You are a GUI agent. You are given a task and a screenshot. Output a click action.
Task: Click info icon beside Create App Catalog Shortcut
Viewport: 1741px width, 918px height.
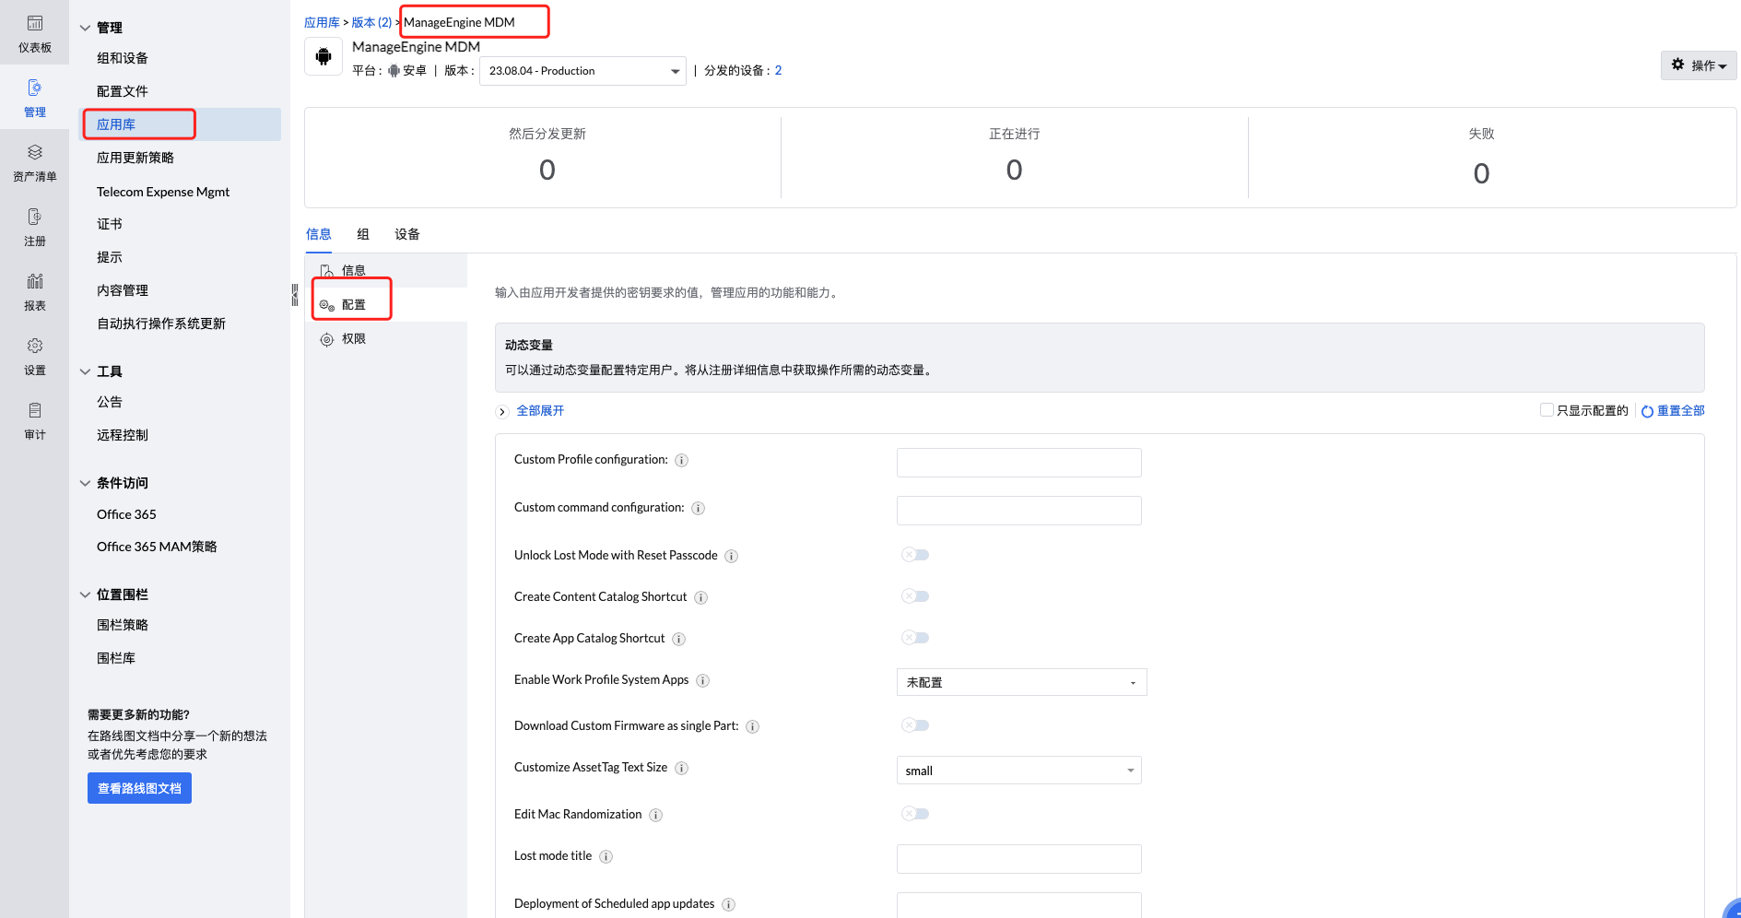tap(679, 639)
